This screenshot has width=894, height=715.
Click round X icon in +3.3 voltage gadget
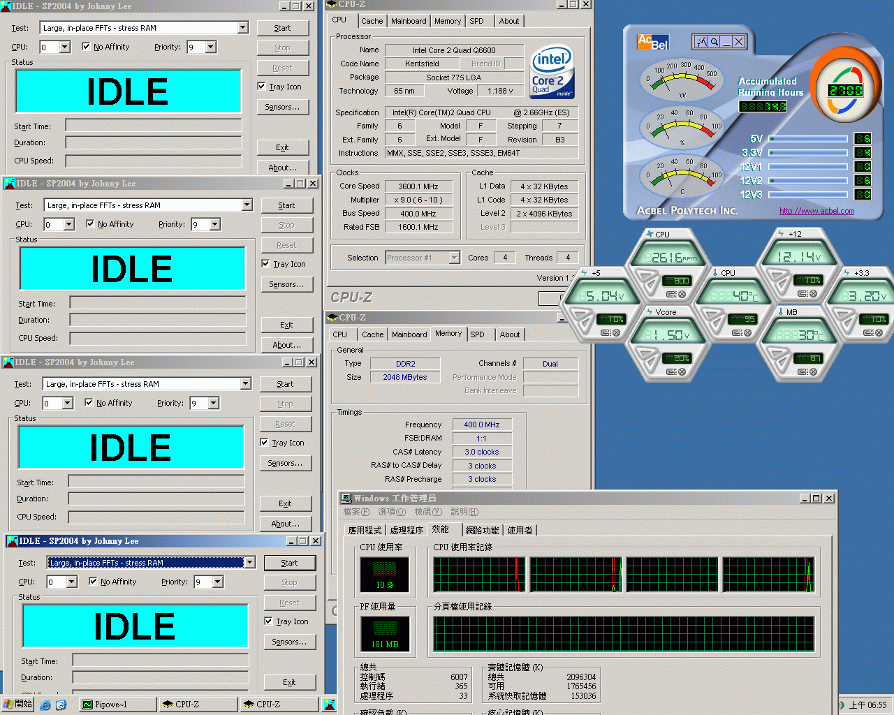coord(879,332)
